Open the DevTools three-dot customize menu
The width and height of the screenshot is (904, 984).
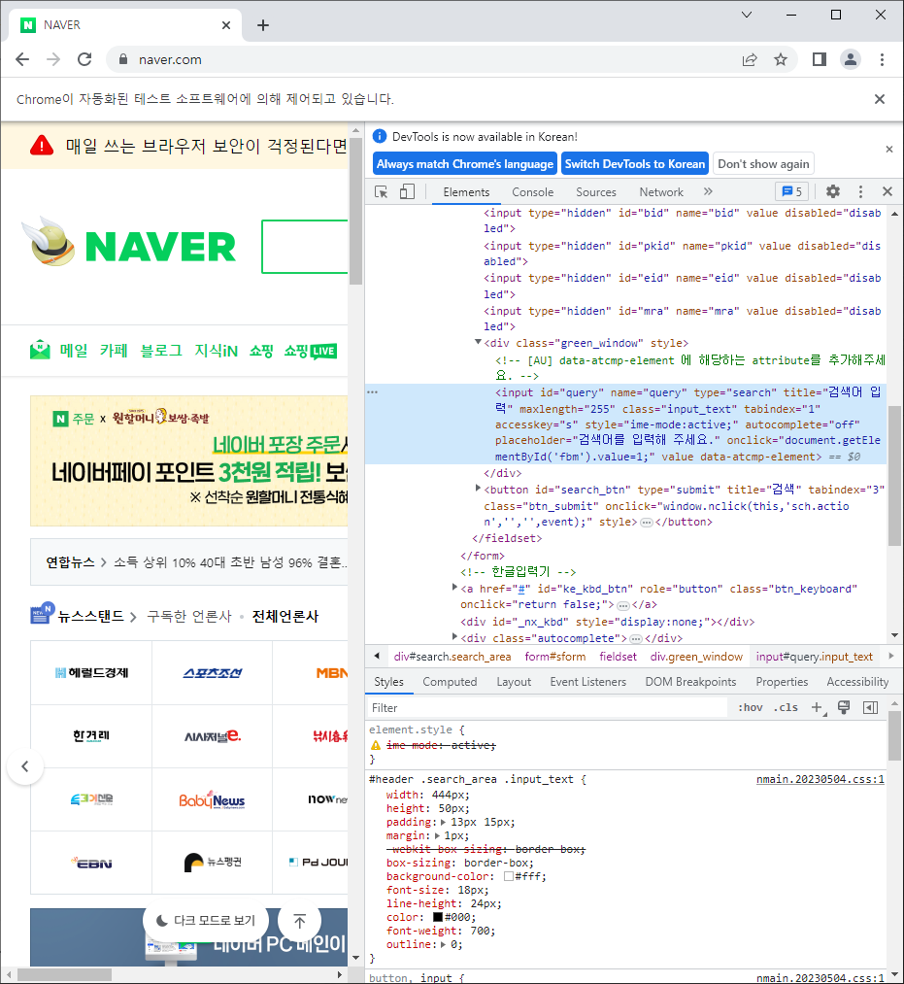860,191
